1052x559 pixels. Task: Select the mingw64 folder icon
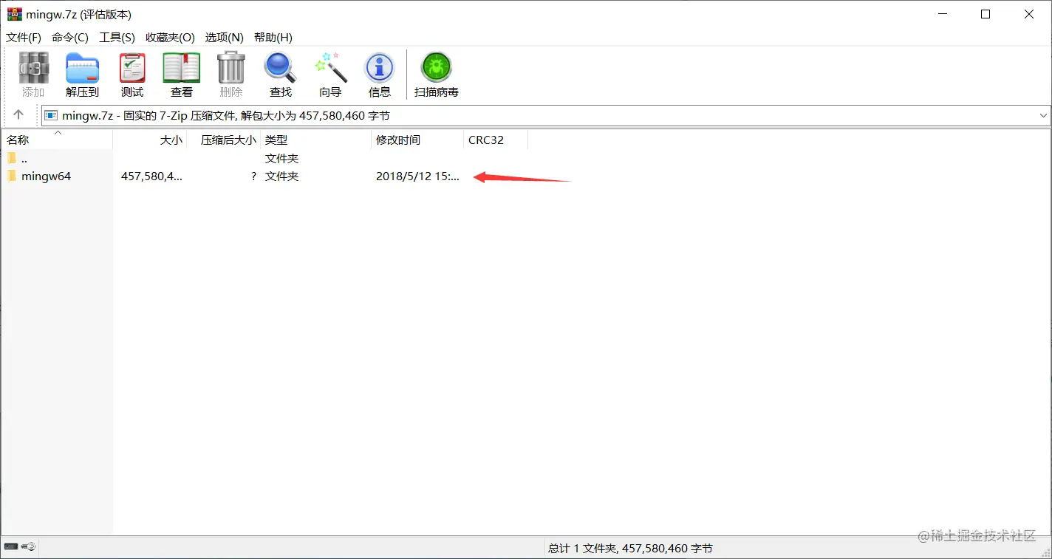point(12,176)
